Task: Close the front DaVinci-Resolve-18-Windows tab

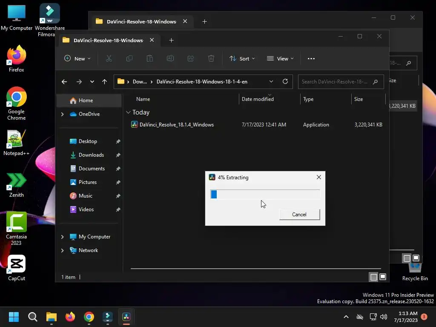Action: point(152,40)
